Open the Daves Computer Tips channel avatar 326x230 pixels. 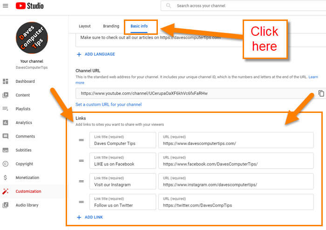32,38
